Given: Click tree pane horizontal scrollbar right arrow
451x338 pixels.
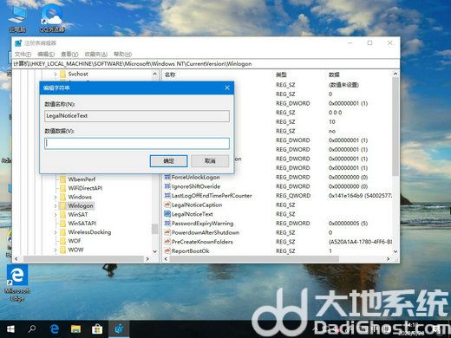Looking at the screenshot, I should (147, 259).
